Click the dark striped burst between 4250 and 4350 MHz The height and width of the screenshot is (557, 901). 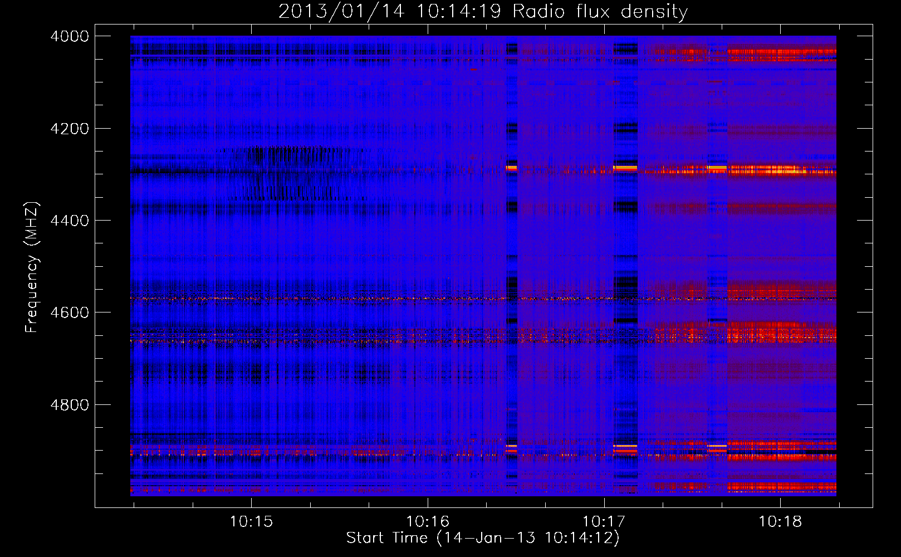(x=295, y=173)
